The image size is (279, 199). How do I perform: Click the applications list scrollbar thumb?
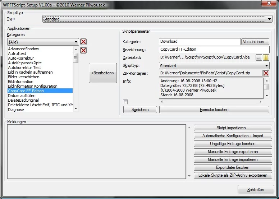(76, 58)
